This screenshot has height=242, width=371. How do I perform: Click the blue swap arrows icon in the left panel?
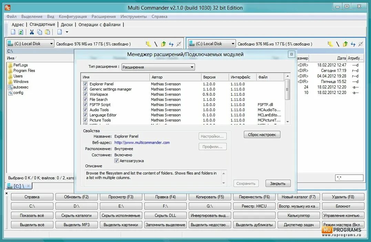pos(171,44)
